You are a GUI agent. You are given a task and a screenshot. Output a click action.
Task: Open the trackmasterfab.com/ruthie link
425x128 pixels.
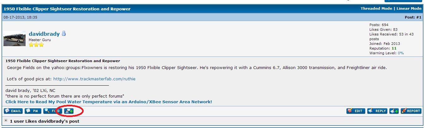[94, 79]
